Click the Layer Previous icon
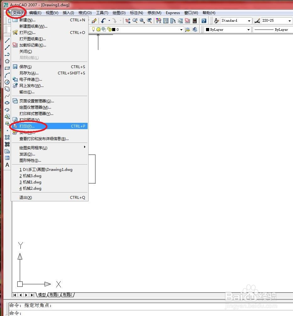The image size is (293, 316). click(x=195, y=30)
